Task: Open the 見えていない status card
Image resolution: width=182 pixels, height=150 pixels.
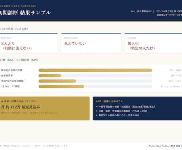Action: 91,43
